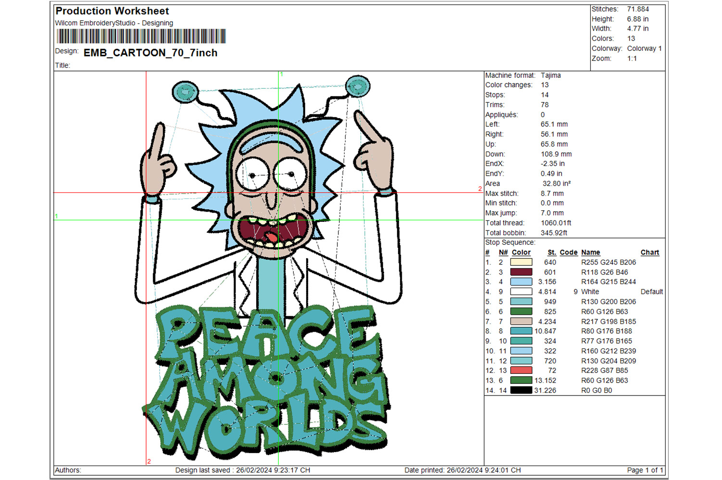Click the cream color swatch in stop 1
The width and height of the screenshot is (722, 480).
point(521,262)
